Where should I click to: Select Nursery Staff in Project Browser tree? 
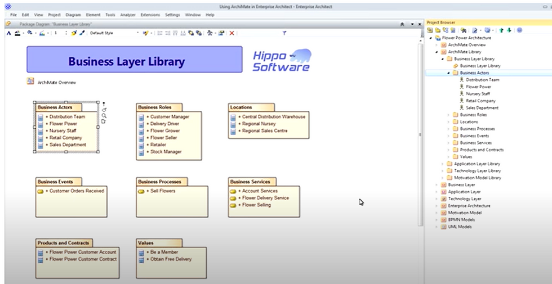pos(478,94)
